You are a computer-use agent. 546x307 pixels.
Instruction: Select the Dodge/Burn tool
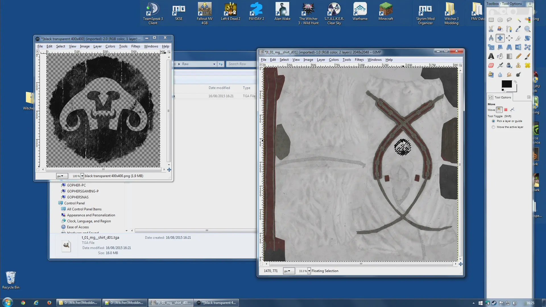point(518,74)
